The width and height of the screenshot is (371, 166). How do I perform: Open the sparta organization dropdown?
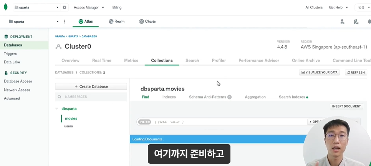click(36, 7)
